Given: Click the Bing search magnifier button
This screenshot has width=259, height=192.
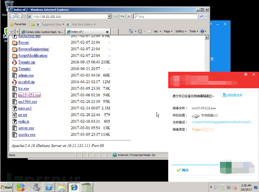Looking at the screenshot, I should [x=201, y=16].
